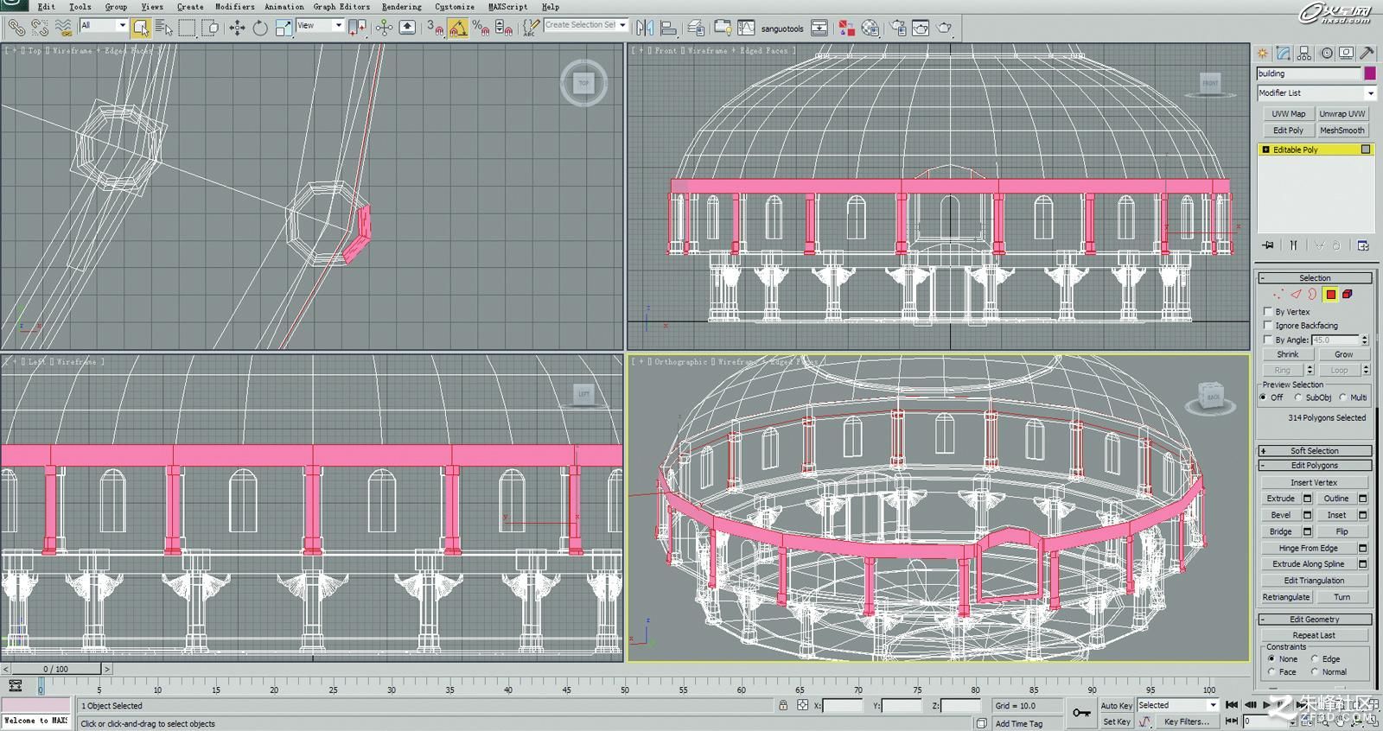Viewport: 1383px width, 731px height.
Task: Activate Select and Scale tool
Action: tap(284, 28)
